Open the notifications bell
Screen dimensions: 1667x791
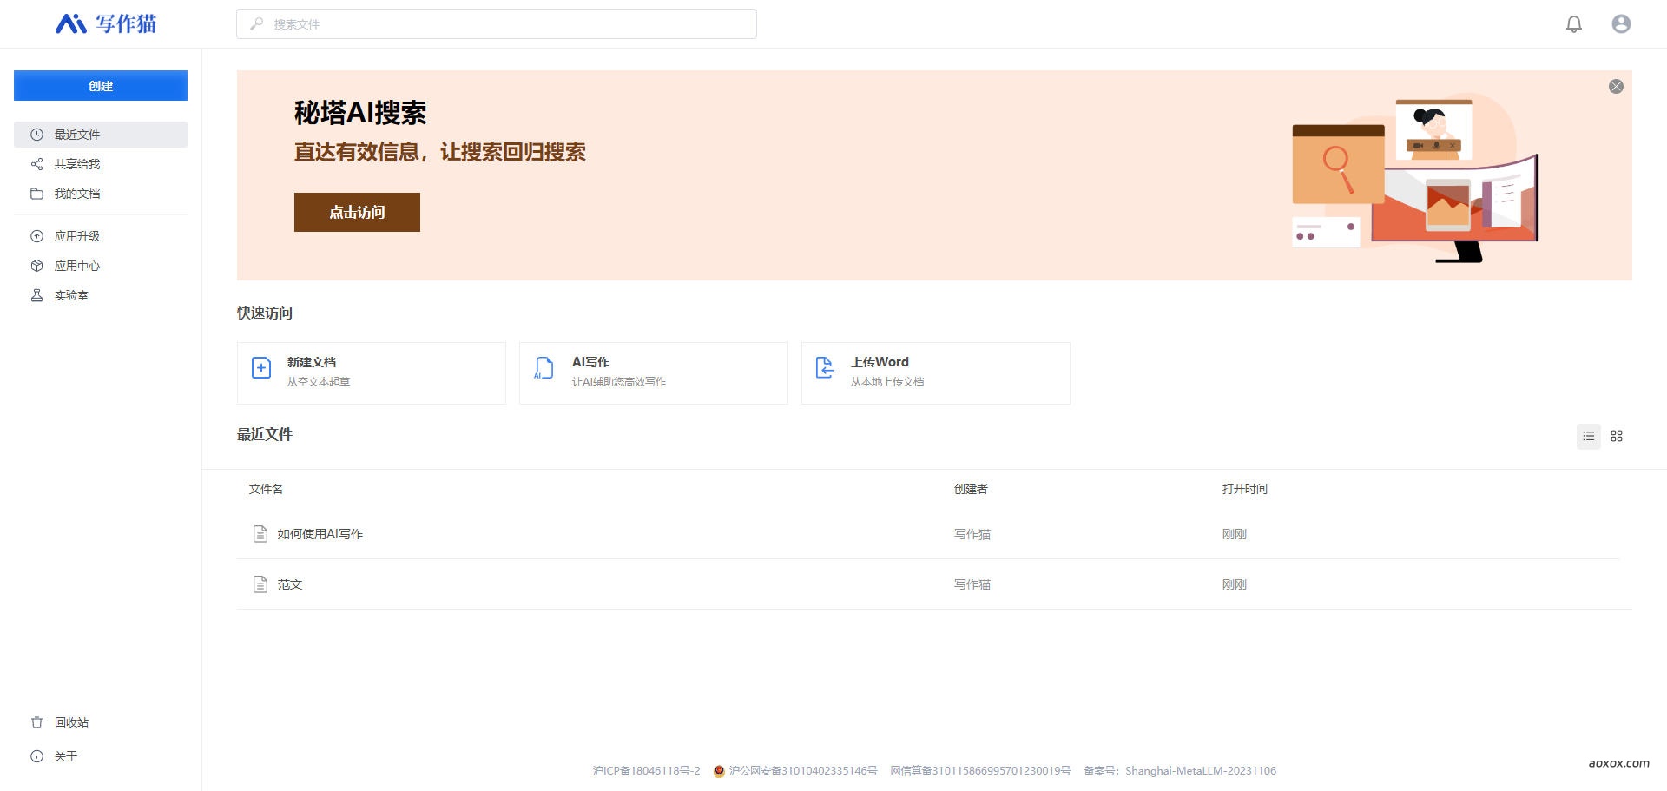(x=1574, y=23)
